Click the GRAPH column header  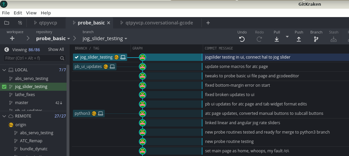click(138, 48)
